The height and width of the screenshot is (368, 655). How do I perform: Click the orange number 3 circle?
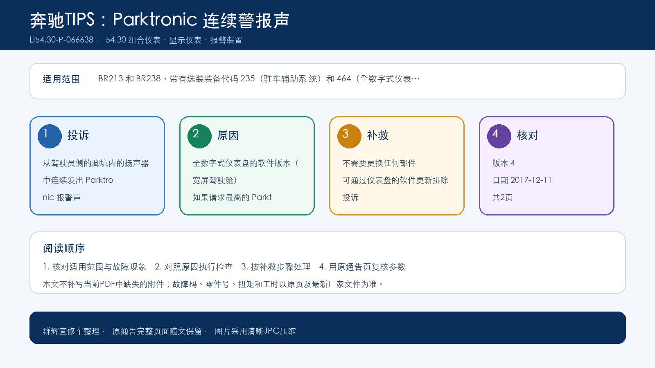pyautogui.click(x=349, y=136)
